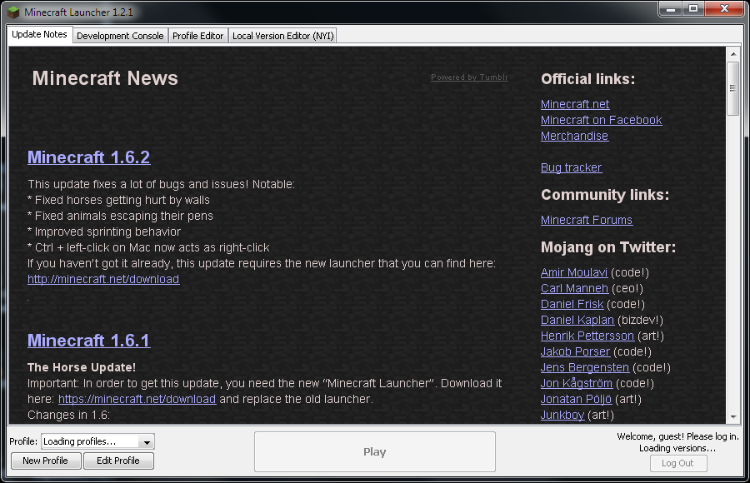The width and height of the screenshot is (750, 483).
Task: Click 'Fixed animals escaping their pens' line
Action: point(121,217)
